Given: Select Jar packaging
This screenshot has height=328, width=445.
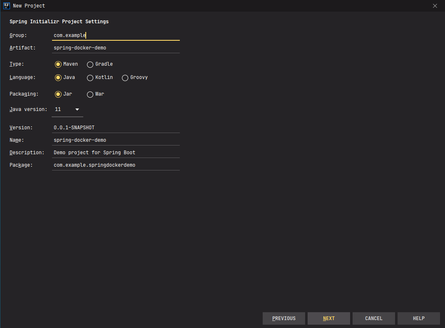Looking at the screenshot, I should coord(64,94).
